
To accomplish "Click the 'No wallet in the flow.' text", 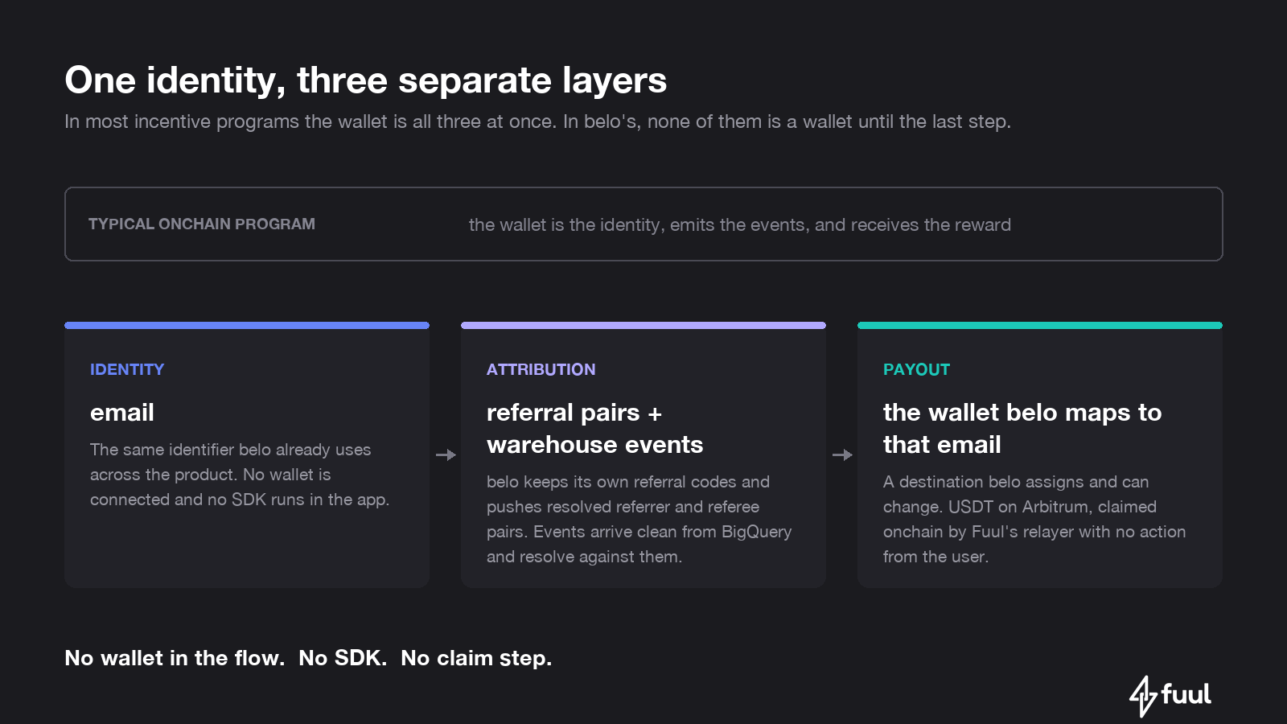I will (x=175, y=658).
